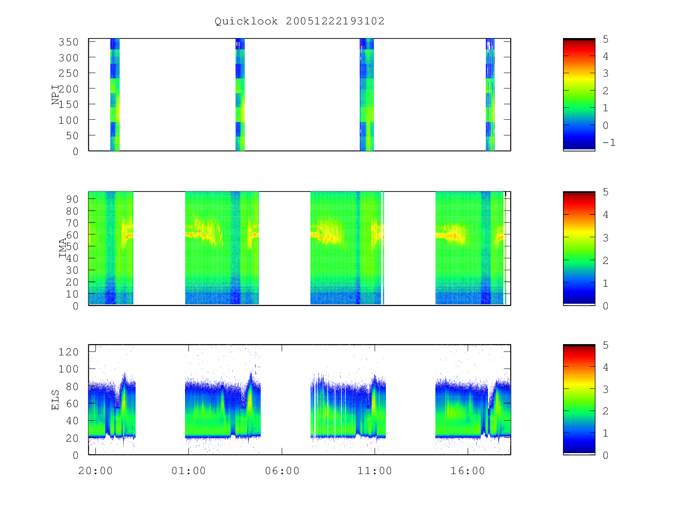Screen dimensions: 681x511
Task: Click the NPI axis label
Action: (x=56, y=95)
